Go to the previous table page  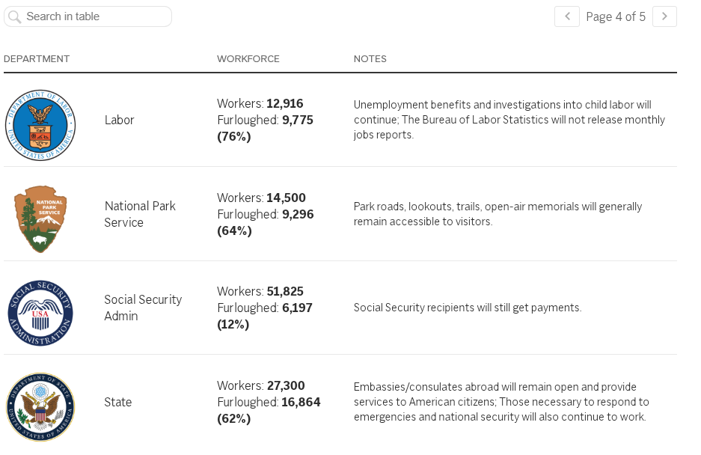pyautogui.click(x=567, y=16)
